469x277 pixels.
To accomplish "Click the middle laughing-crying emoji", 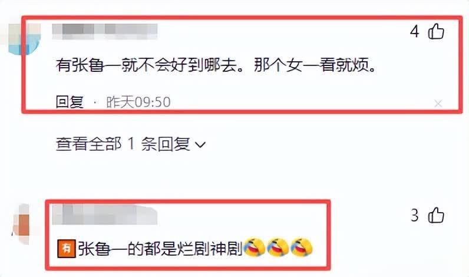I will (278, 247).
